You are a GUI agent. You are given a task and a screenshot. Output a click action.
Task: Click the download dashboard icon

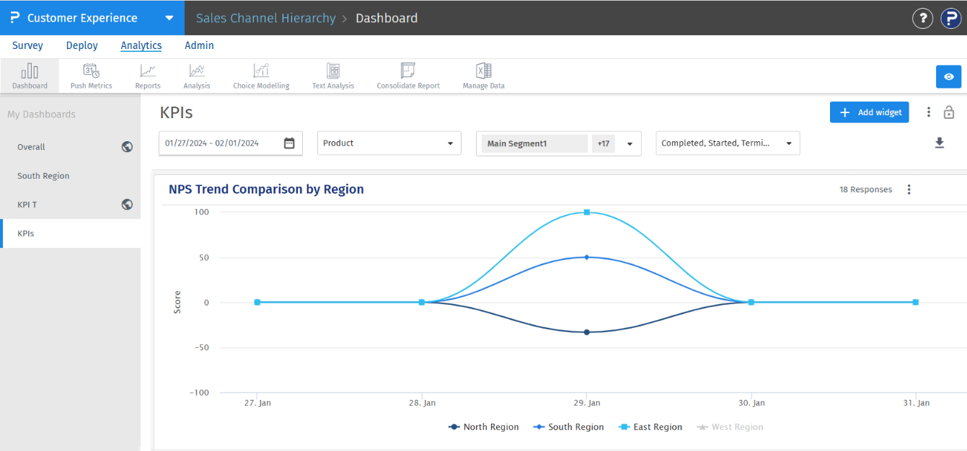940,143
